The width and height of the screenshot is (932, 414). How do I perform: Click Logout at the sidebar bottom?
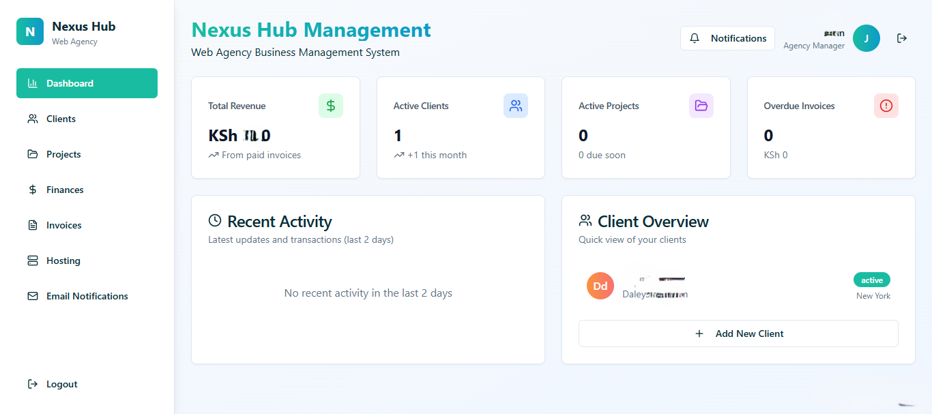[61, 384]
